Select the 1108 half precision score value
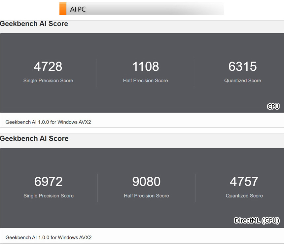 pos(146,66)
